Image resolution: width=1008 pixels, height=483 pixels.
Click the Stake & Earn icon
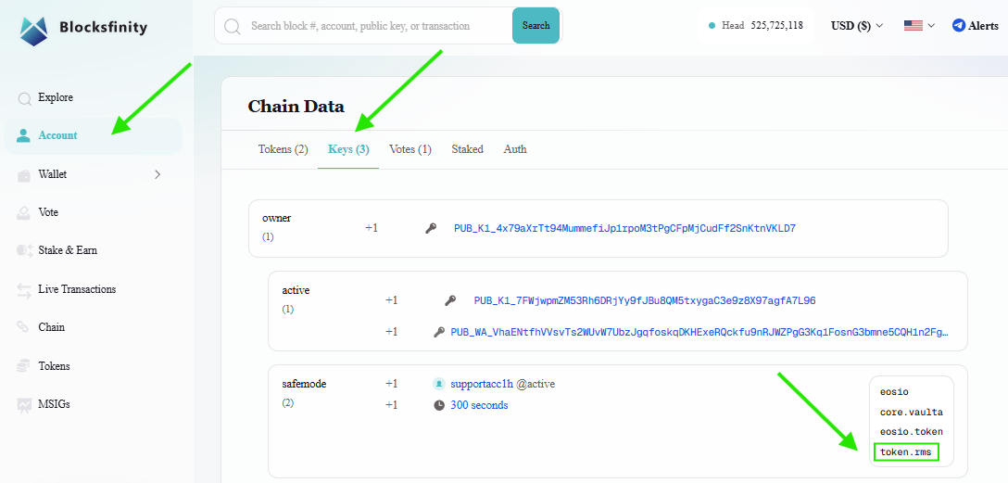pos(24,251)
